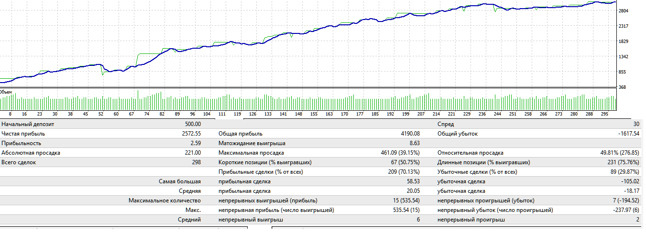Click the 'Относительная просадка' label
This screenshot has height=232, width=646.
[x=471, y=153]
